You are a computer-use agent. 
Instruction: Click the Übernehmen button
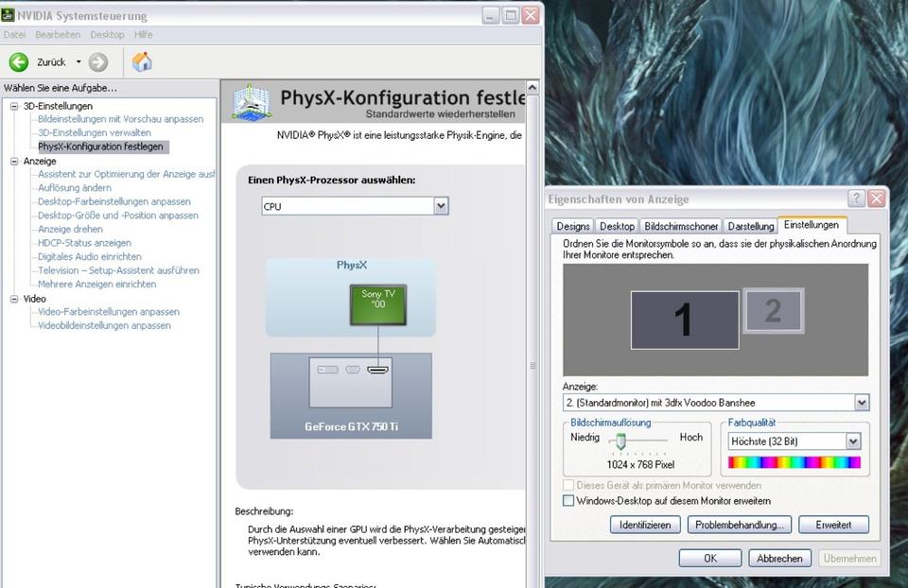[849, 559]
